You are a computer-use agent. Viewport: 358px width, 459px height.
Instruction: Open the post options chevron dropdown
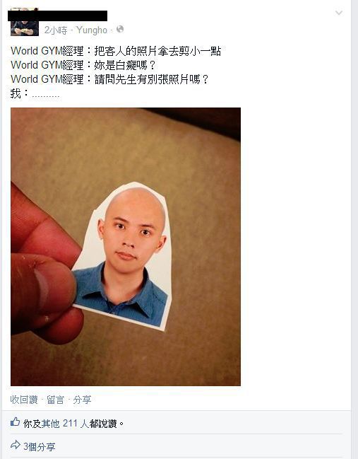339,13
